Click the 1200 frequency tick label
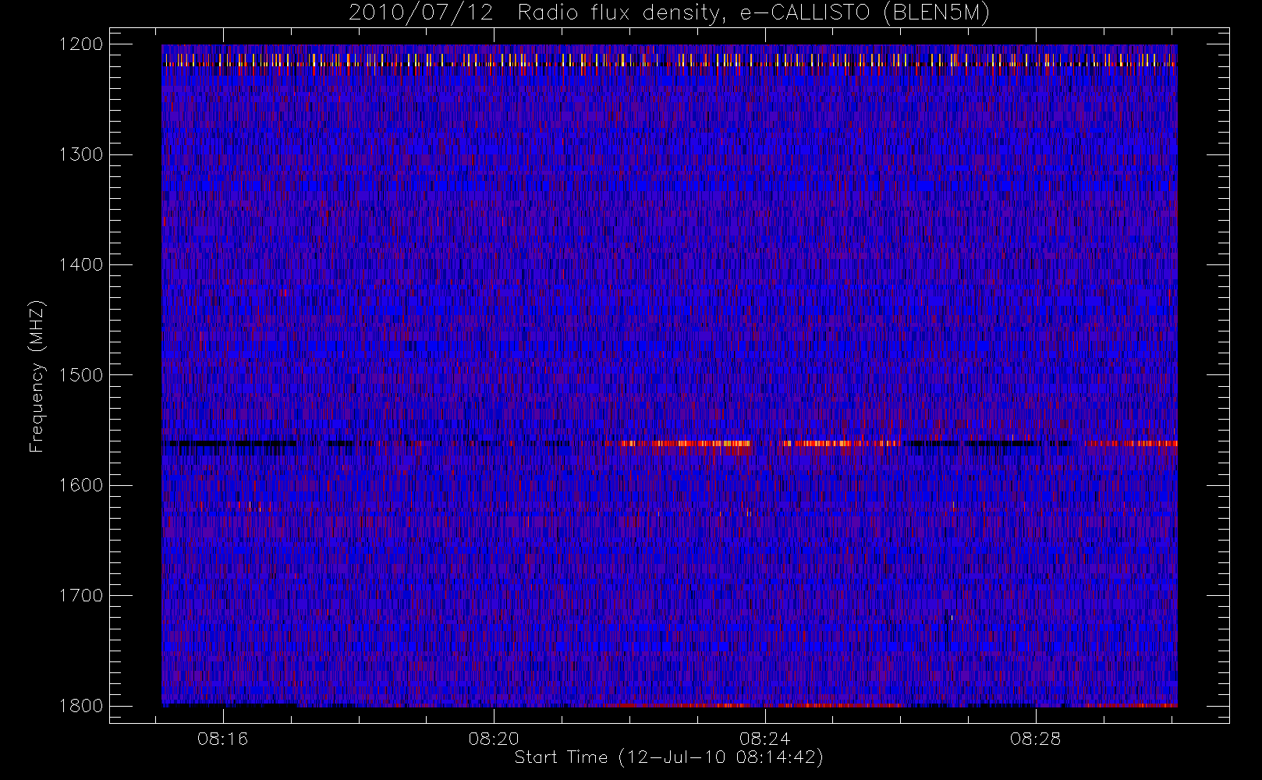 [81, 44]
